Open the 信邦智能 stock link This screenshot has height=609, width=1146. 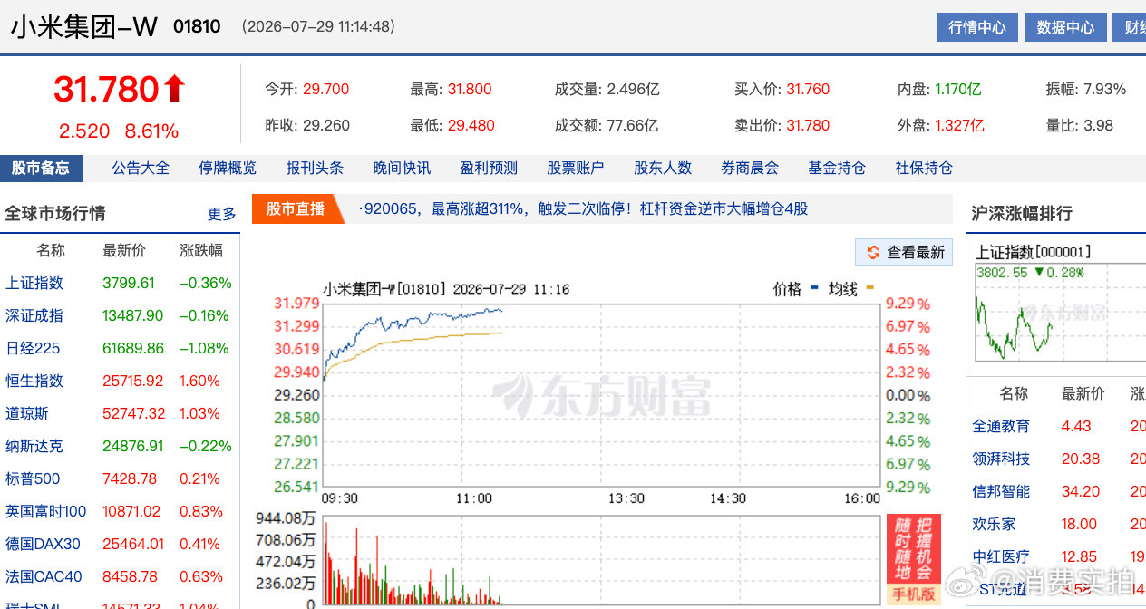[x=1001, y=491]
